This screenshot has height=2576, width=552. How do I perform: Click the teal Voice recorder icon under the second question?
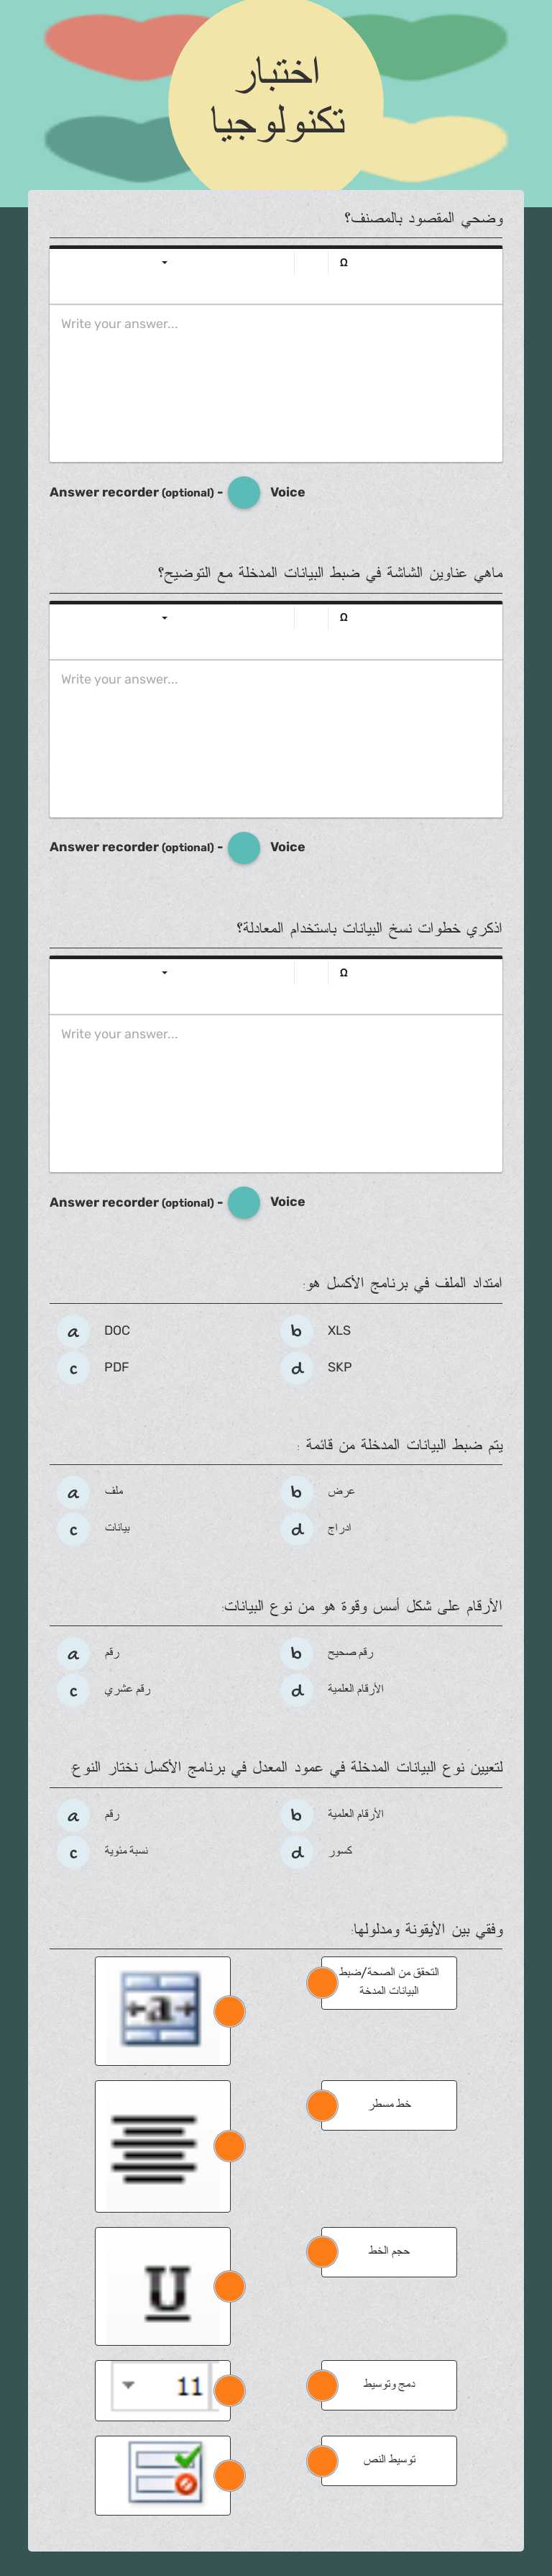point(244,846)
